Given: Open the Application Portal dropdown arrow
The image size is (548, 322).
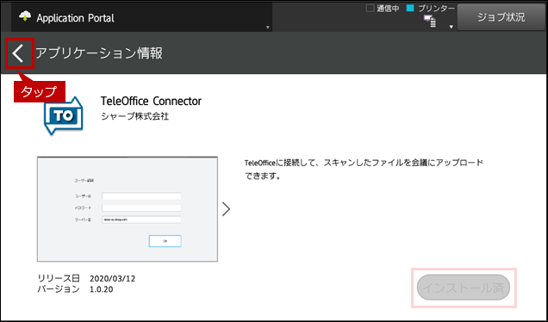Looking at the screenshot, I should click(268, 28).
